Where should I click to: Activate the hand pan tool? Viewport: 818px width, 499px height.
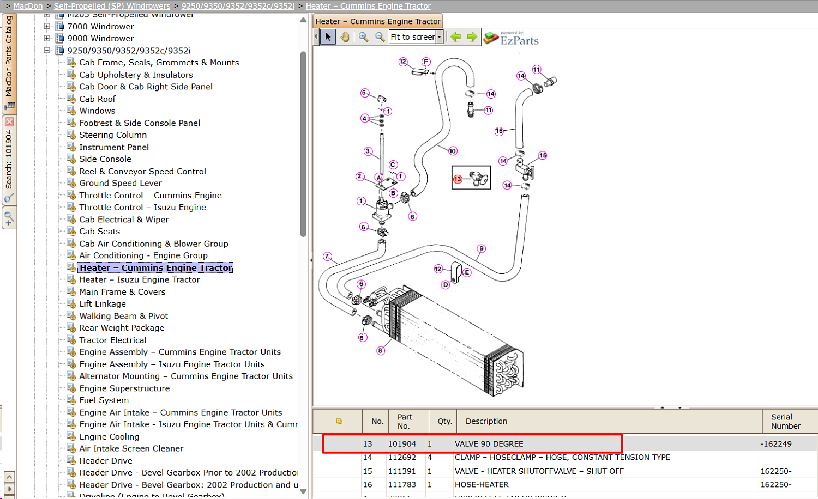click(x=345, y=37)
